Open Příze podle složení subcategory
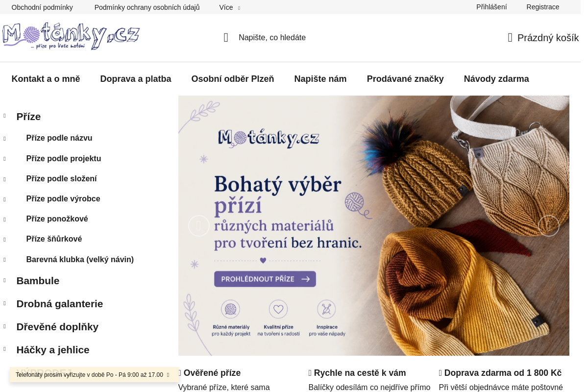This screenshot has width=588, height=392. 61,179
